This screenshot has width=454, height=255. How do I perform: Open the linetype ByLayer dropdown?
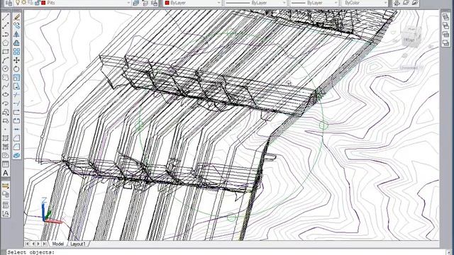tap(284, 3)
